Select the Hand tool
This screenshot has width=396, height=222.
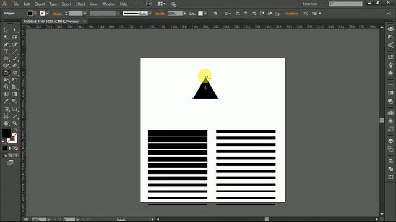[x=6, y=123]
